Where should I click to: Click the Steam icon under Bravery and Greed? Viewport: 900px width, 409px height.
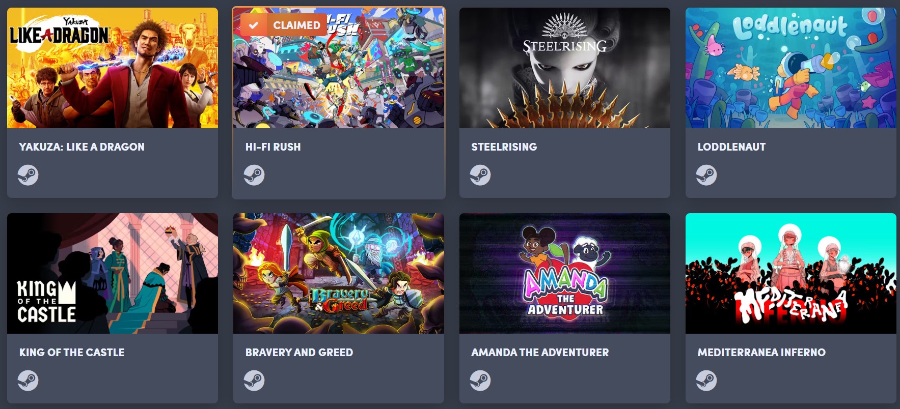tap(254, 381)
